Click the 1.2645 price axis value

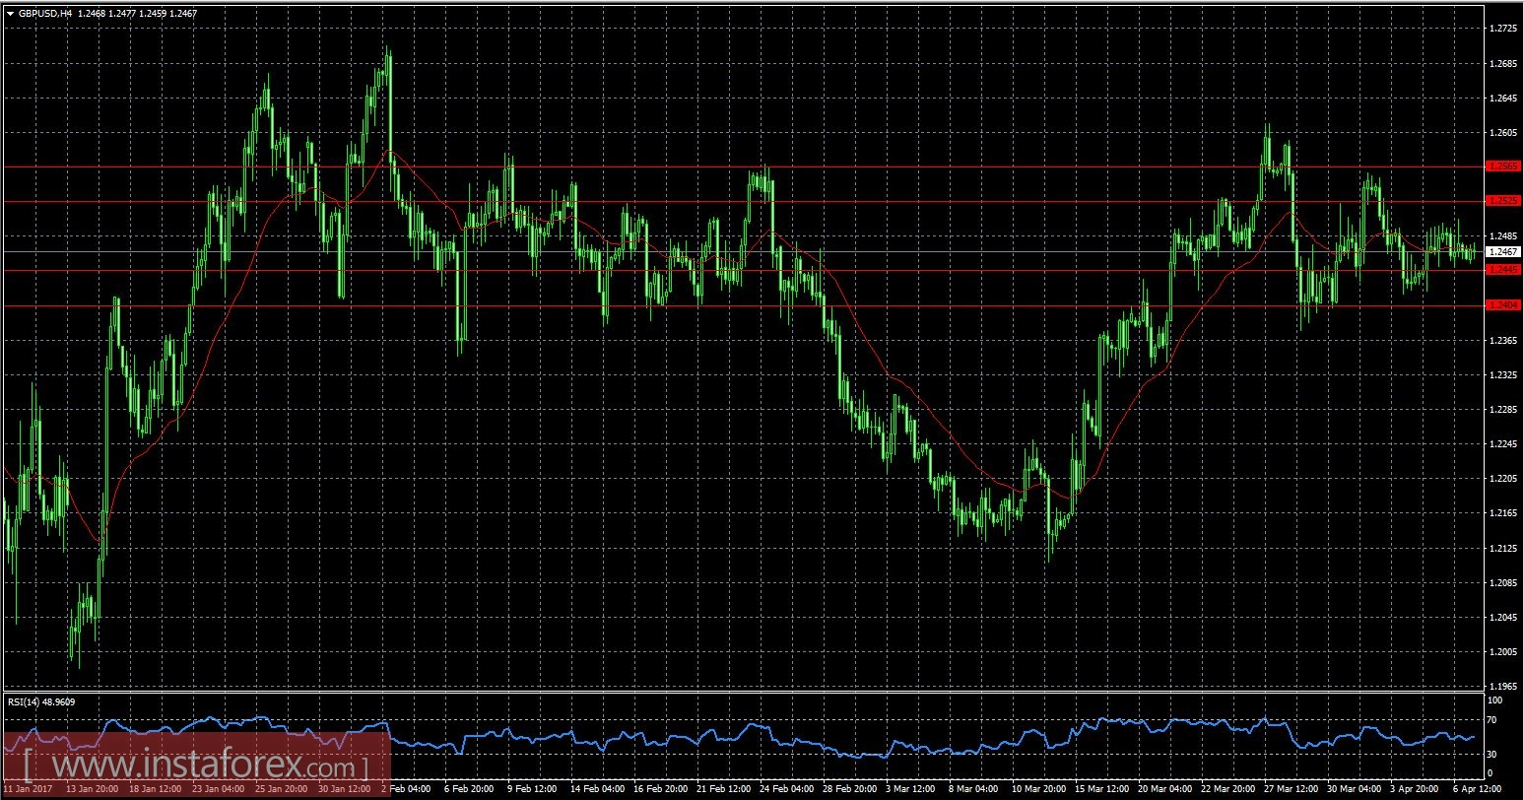(1504, 99)
